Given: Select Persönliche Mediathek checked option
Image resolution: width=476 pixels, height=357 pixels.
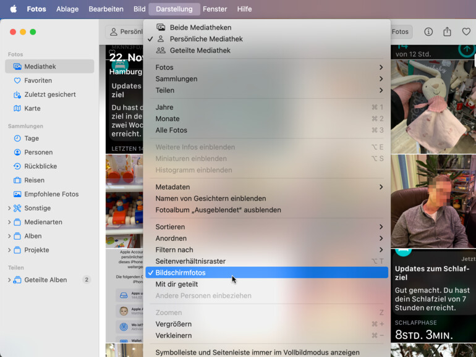Looking at the screenshot, I should 267,39.
